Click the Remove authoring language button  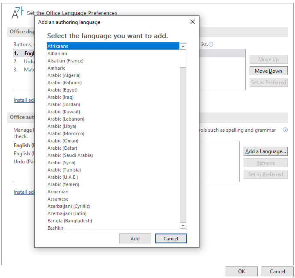(x=265, y=163)
